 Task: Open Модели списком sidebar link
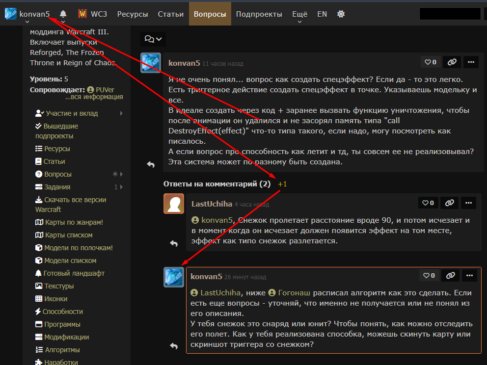[x=70, y=261]
